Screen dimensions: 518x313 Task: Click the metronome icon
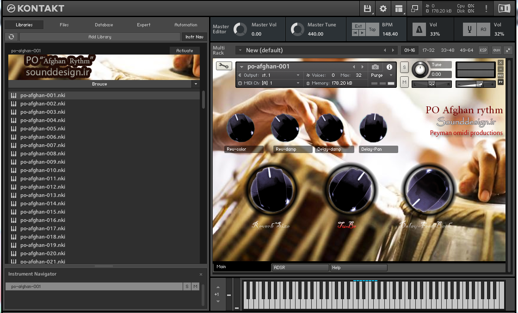pyautogui.click(x=419, y=30)
